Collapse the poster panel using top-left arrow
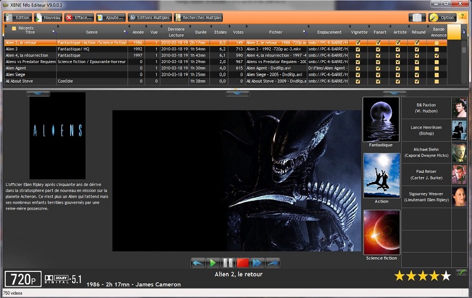Image resolution: width=472 pixels, height=298 pixels. point(38,93)
